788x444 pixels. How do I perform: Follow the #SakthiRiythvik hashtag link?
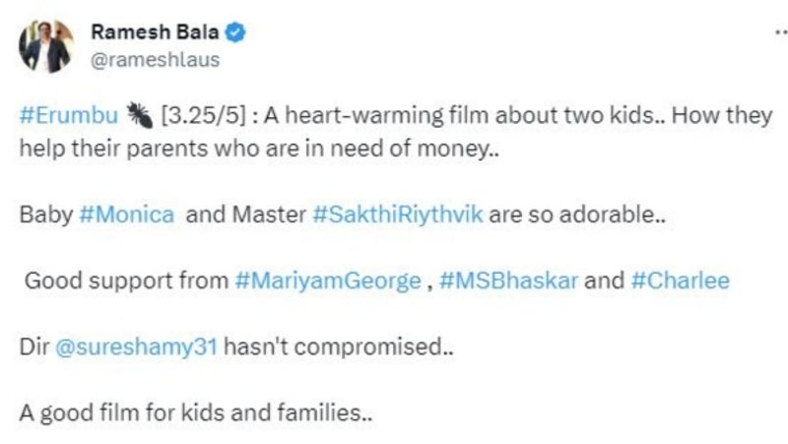(x=397, y=215)
